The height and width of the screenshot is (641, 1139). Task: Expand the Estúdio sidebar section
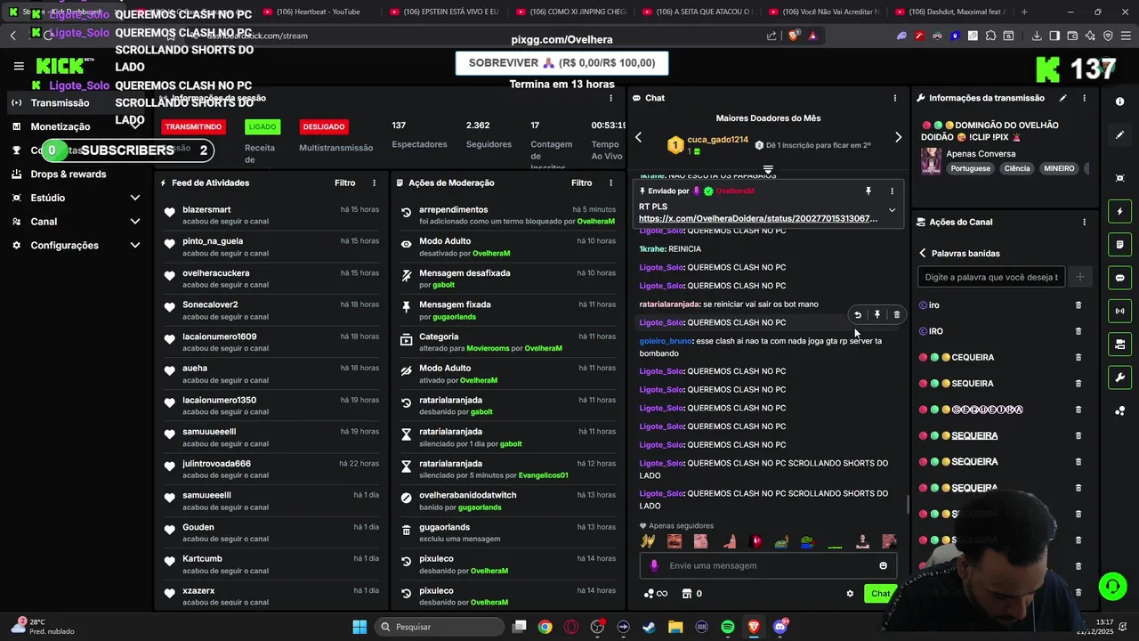135,198
